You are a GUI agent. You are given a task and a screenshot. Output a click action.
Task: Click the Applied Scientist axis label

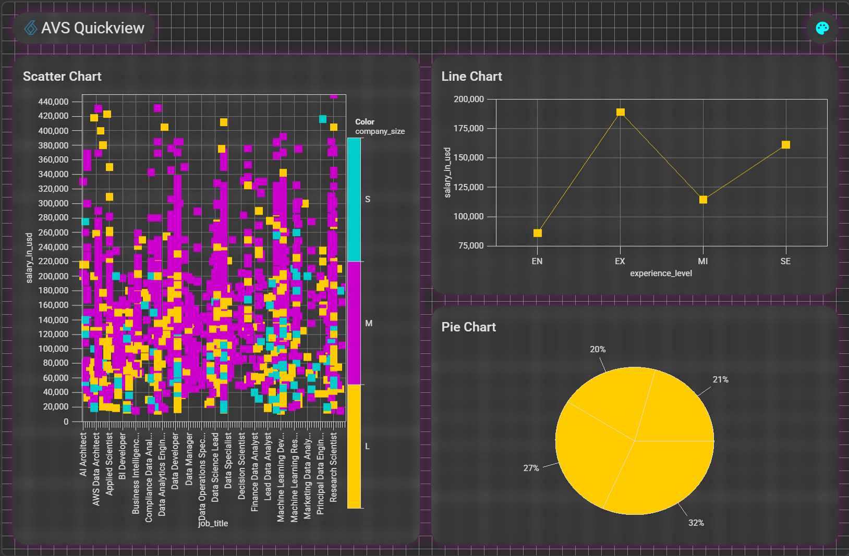(109, 464)
